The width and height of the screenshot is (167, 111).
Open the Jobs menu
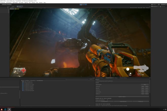[x=30, y=3]
